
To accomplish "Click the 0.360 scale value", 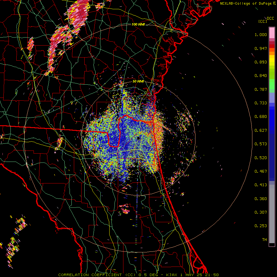I will tap(261, 199).
